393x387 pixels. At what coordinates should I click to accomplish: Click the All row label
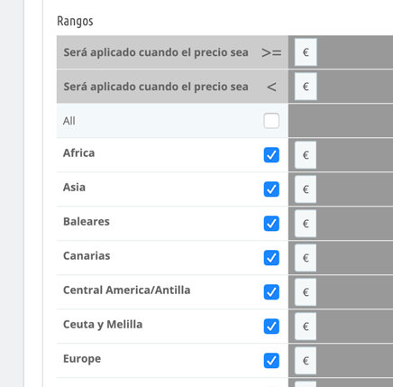point(69,121)
